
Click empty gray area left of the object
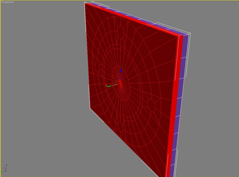tap(45, 90)
